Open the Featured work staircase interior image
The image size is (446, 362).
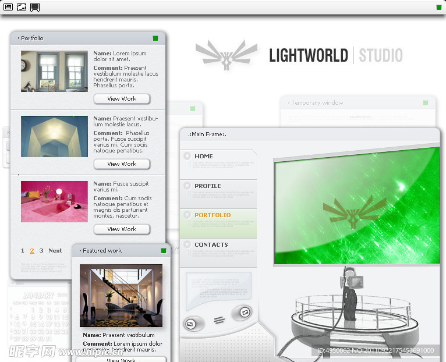(x=121, y=296)
